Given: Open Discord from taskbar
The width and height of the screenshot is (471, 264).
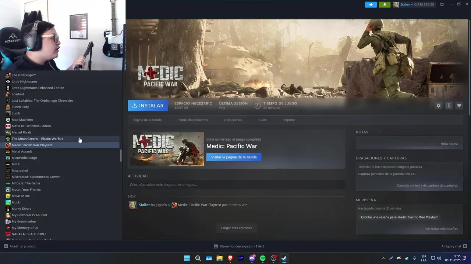Looking at the screenshot, I should [x=252, y=258].
